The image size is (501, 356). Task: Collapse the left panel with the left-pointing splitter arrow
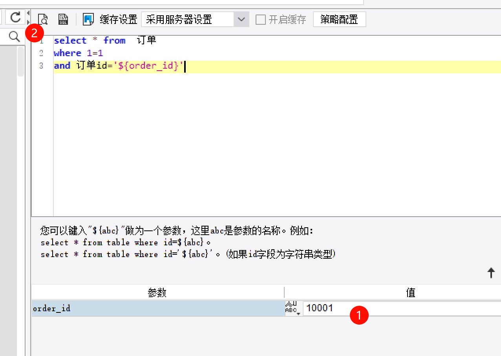(x=28, y=13)
